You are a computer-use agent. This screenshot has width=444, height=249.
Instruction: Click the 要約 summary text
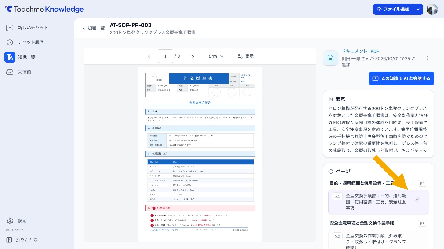click(x=378, y=129)
